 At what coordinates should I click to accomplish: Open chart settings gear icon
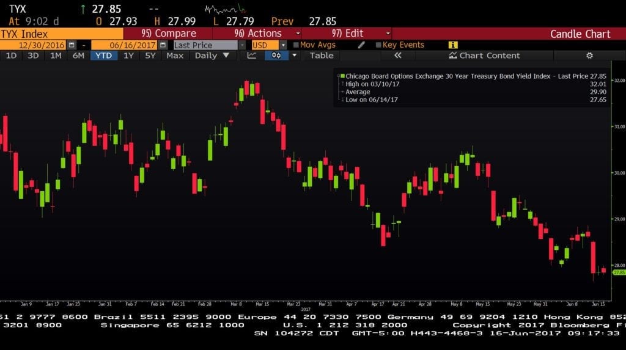click(x=590, y=56)
